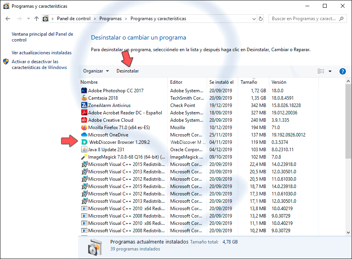Go to Programas breadcrumb
The image size is (352, 259).
click(110, 19)
